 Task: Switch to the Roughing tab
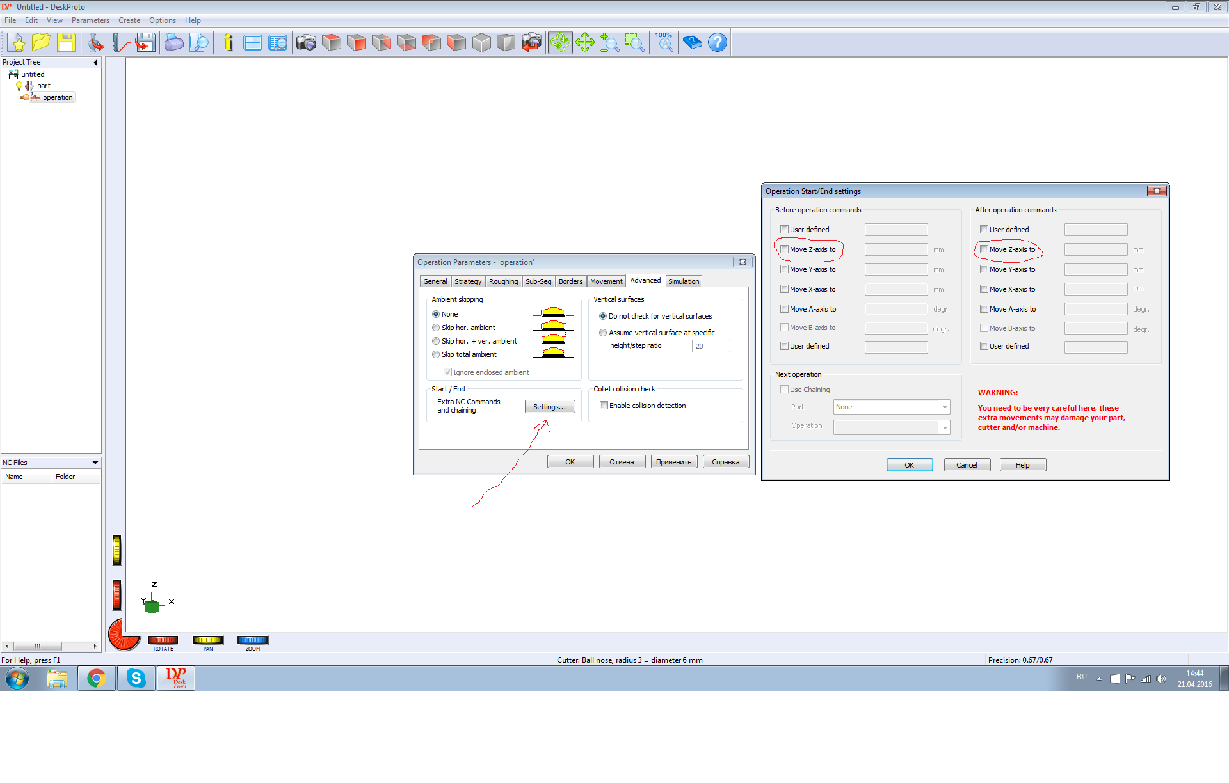(503, 281)
